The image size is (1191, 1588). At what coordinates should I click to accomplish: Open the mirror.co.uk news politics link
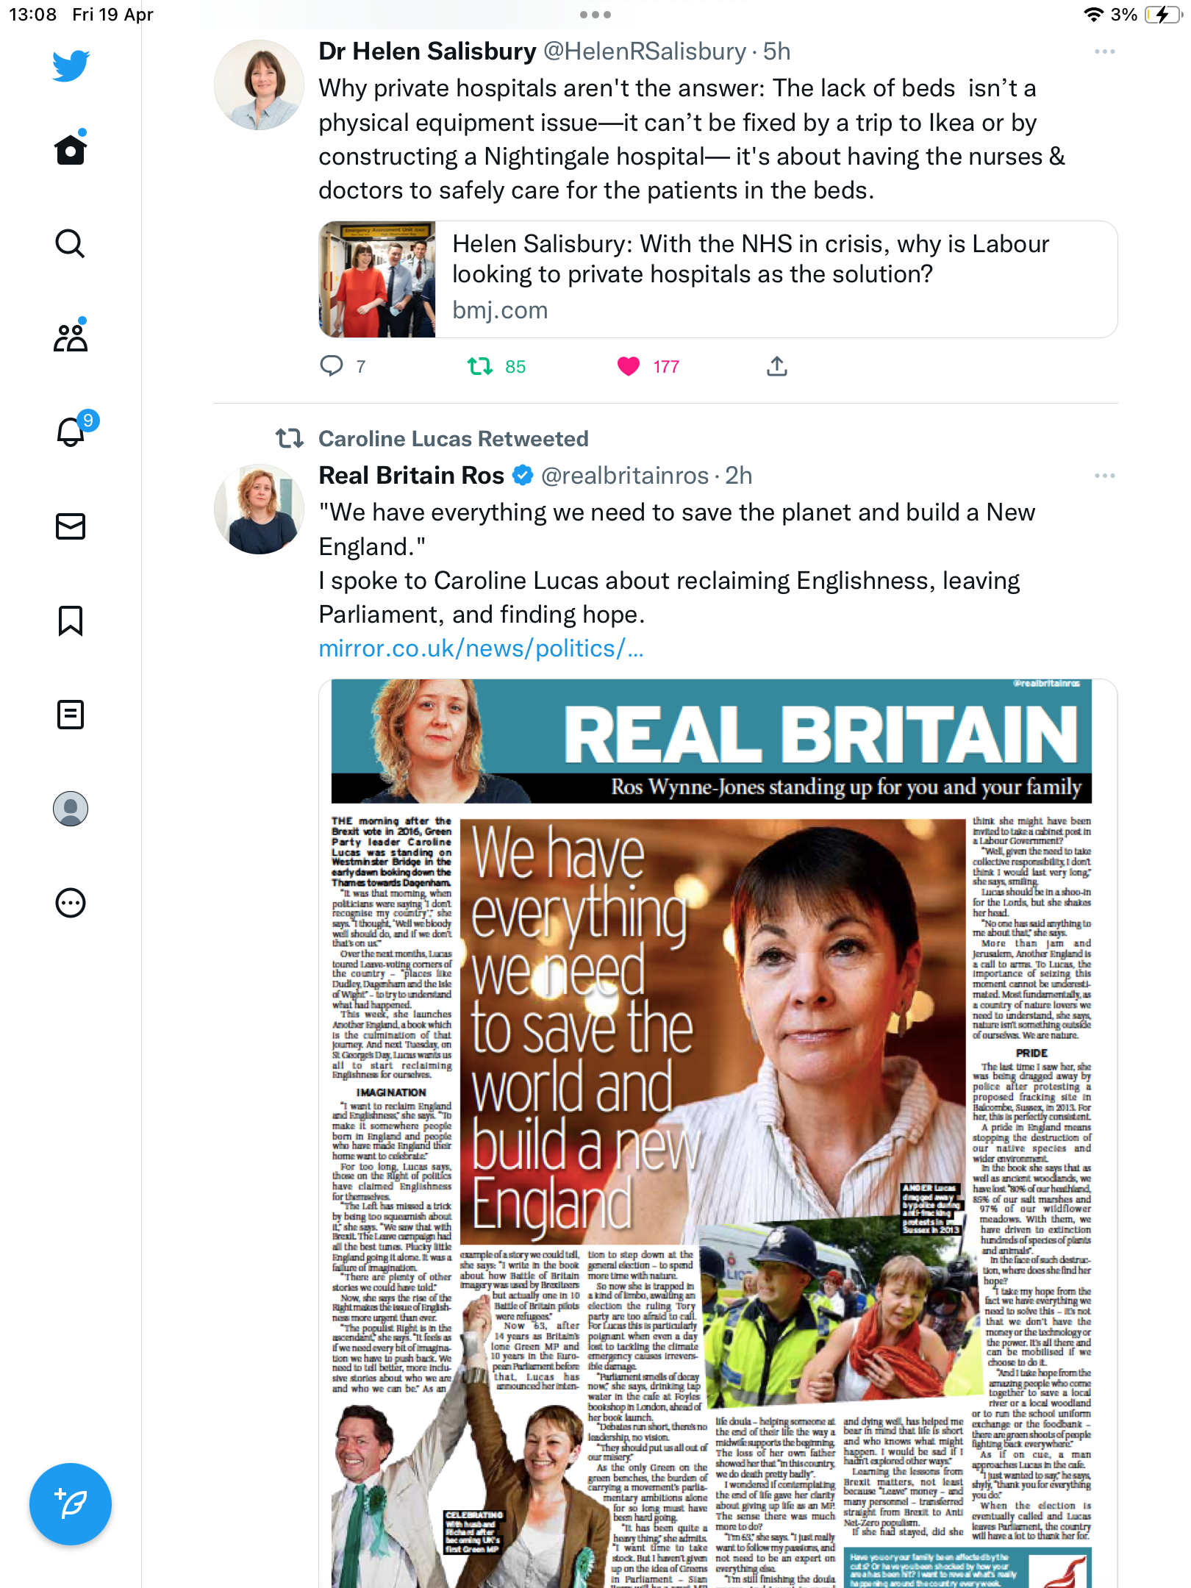click(481, 648)
